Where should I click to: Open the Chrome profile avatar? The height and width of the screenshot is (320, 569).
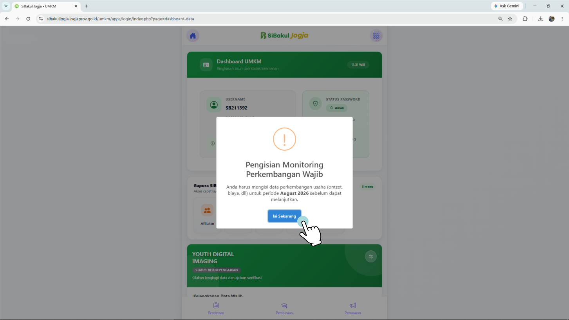click(552, 19)
